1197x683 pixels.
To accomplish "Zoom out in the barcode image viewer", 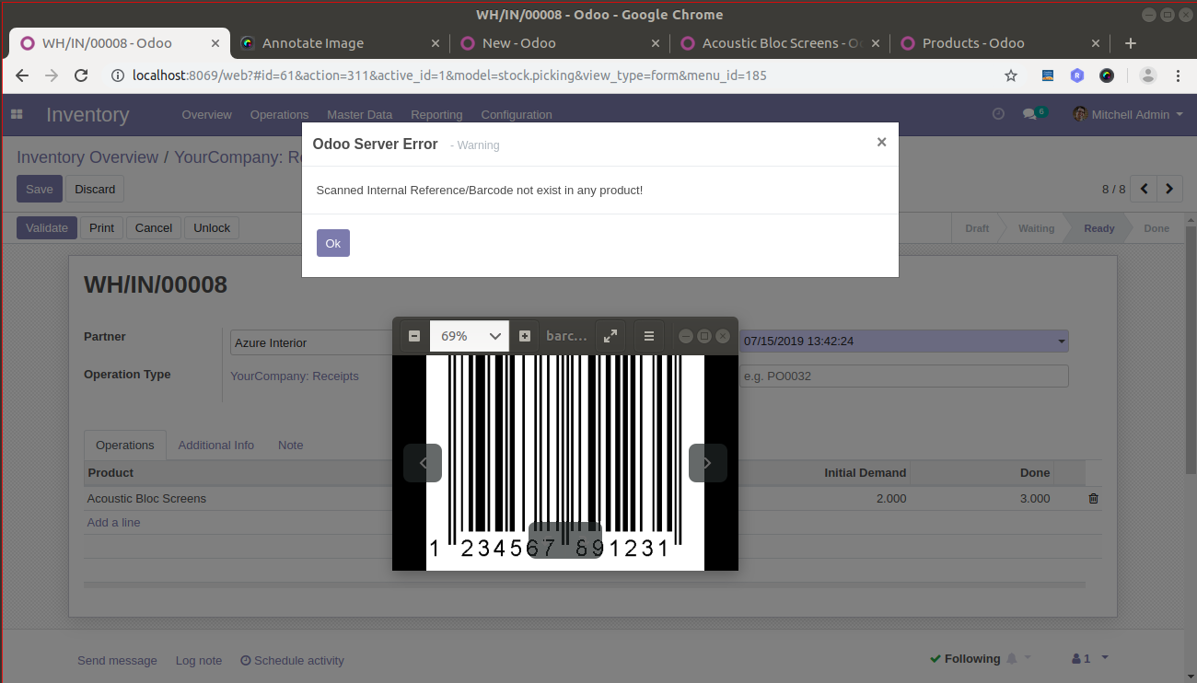I will pyautogui.click(x=414, y=336).
